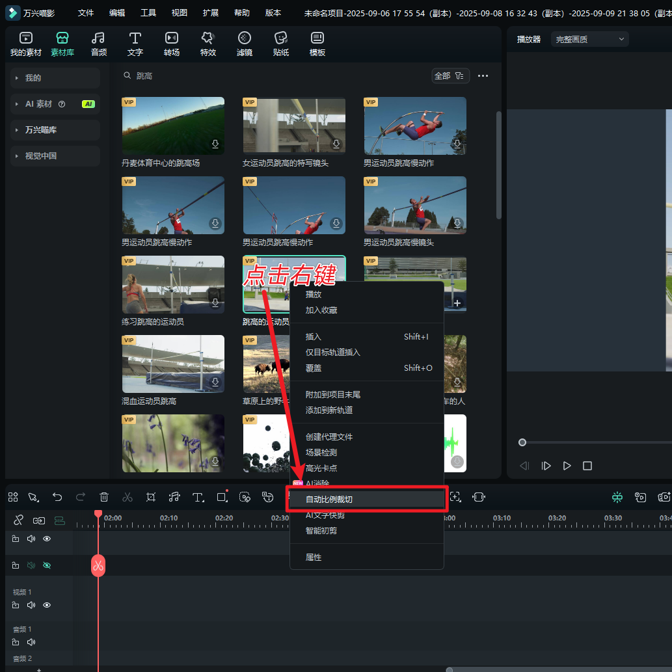Open the timeline layout grid icon

click(13, 497)
